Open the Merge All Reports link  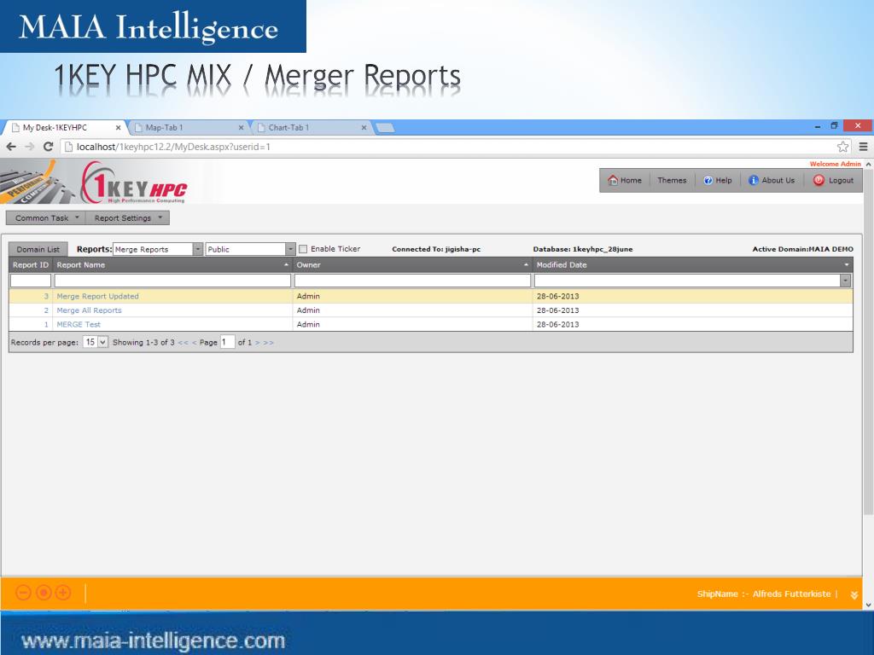pyautogui.click(x=89, y=310)
